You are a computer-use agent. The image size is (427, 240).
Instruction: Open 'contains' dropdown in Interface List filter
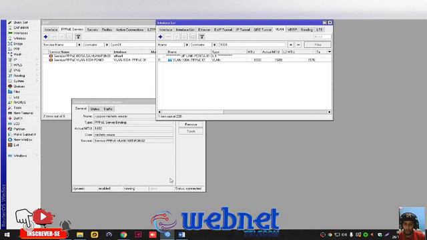(215, 45)
